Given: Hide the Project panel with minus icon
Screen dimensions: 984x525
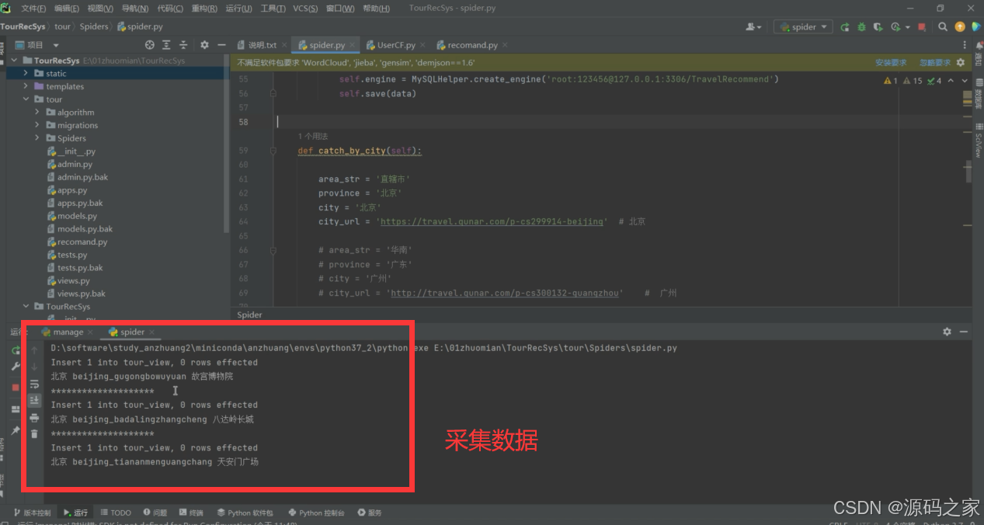Looking at the screenshot, I should [x=221, y=45].
